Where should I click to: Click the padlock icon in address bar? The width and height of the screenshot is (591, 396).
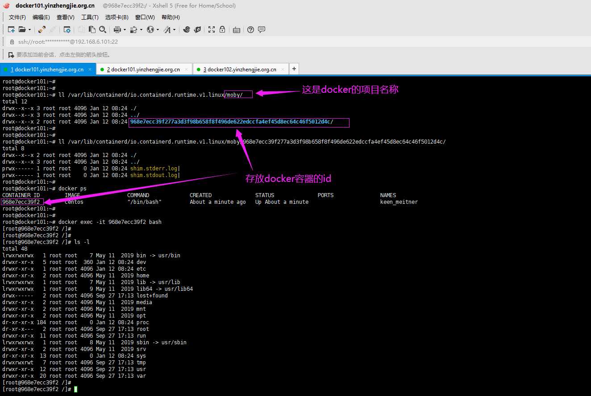[x=12, y=41]
